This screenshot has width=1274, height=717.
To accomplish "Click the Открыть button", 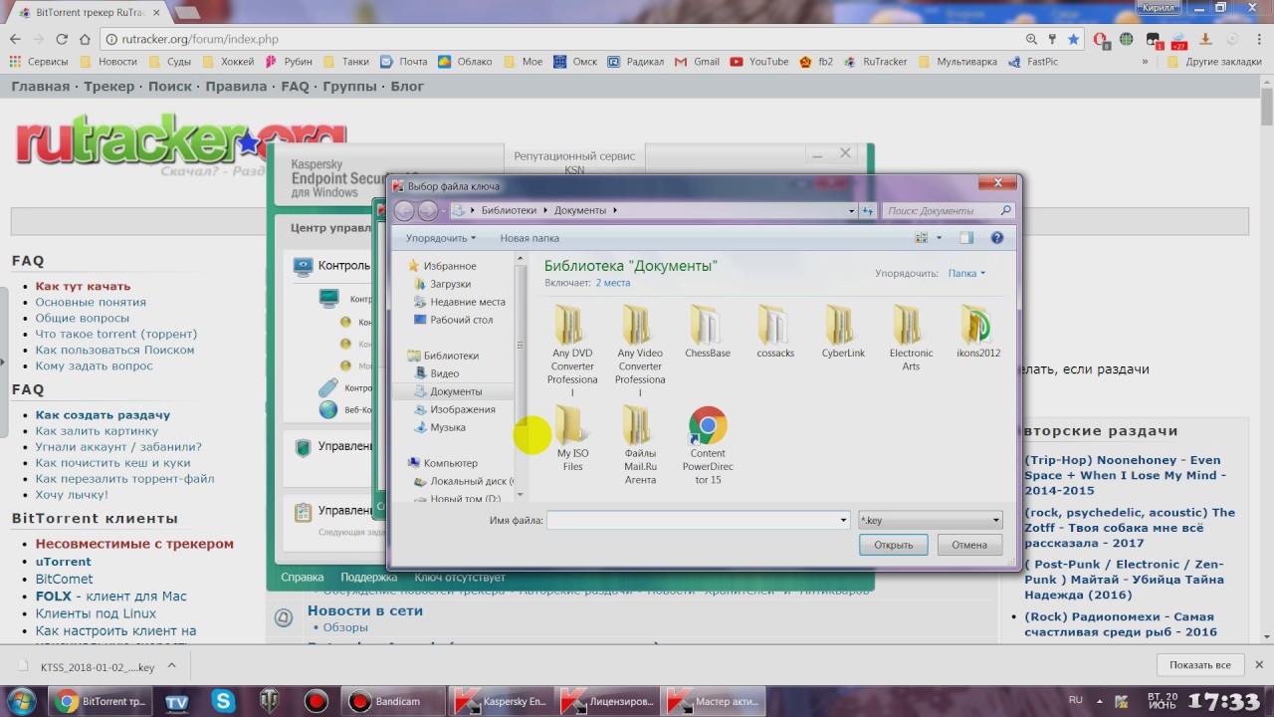I will point(894,545).
